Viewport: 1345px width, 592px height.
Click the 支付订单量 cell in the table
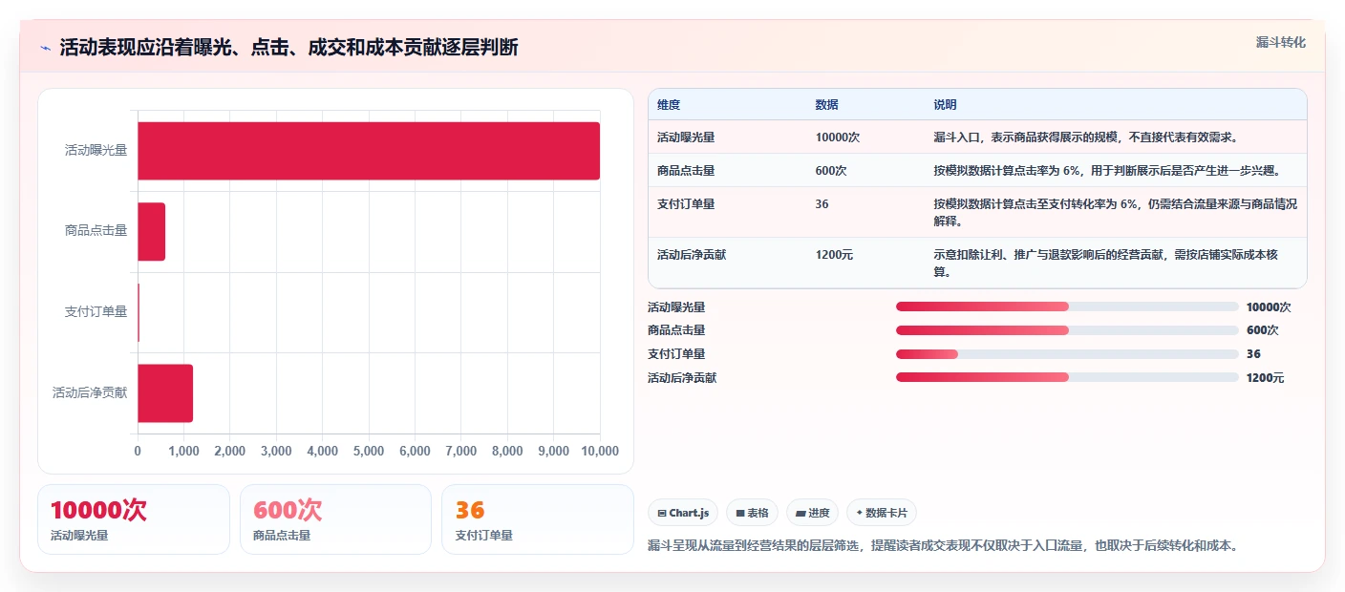(x=686, y=203)
